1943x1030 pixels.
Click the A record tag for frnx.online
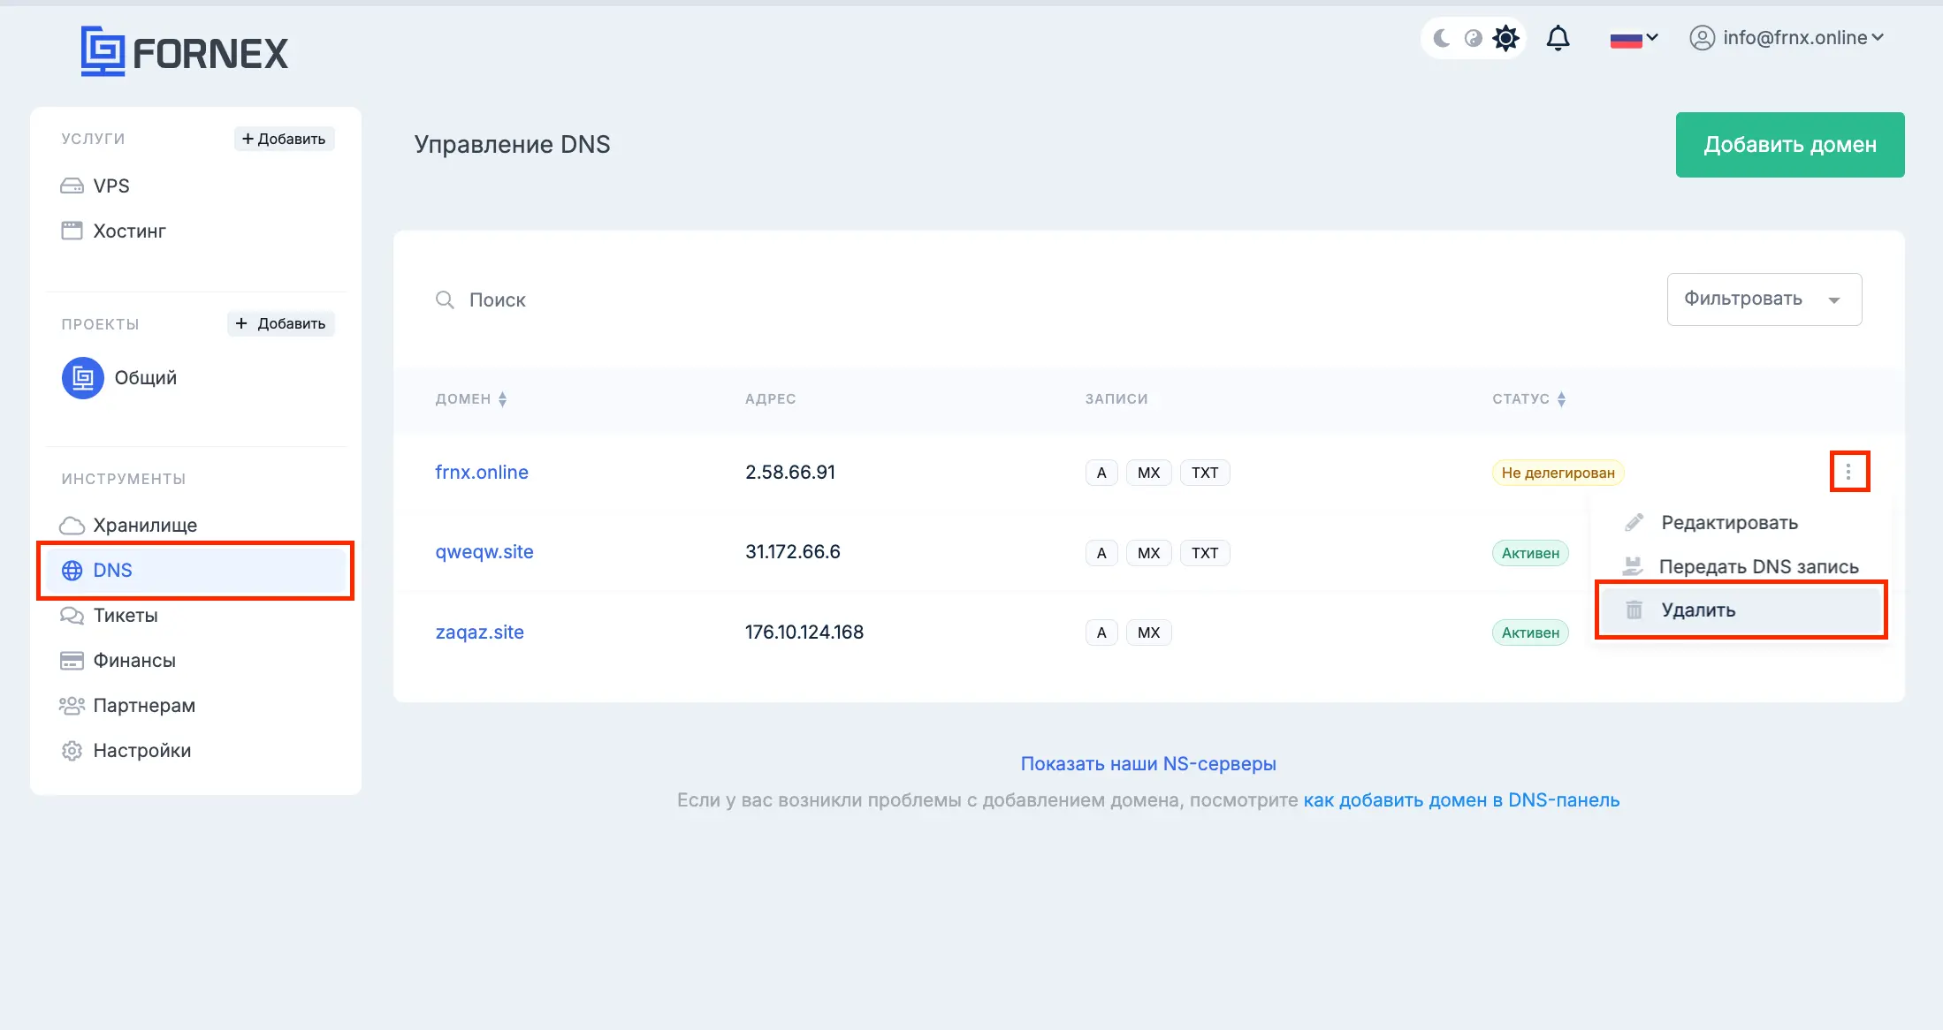coord(1101,473)
